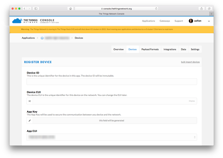The width and height of the screenshot is (223, 158).
Task: Open the App EUI select dropdown
Action: (x=112, y=137)
